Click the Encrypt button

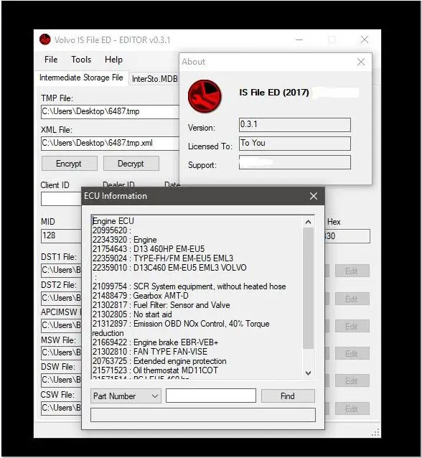(69, 164)
